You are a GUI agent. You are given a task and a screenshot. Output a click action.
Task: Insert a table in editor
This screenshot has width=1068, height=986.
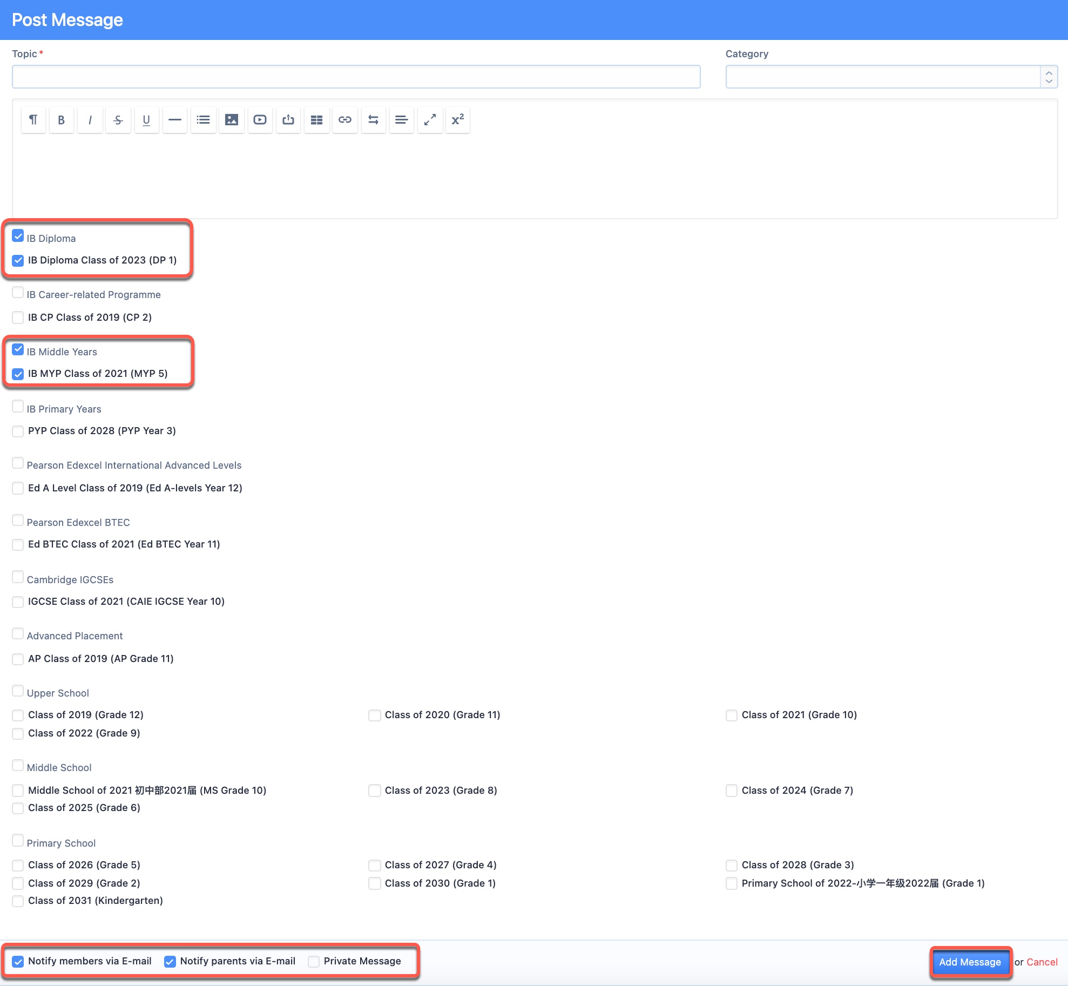point(317,120)
